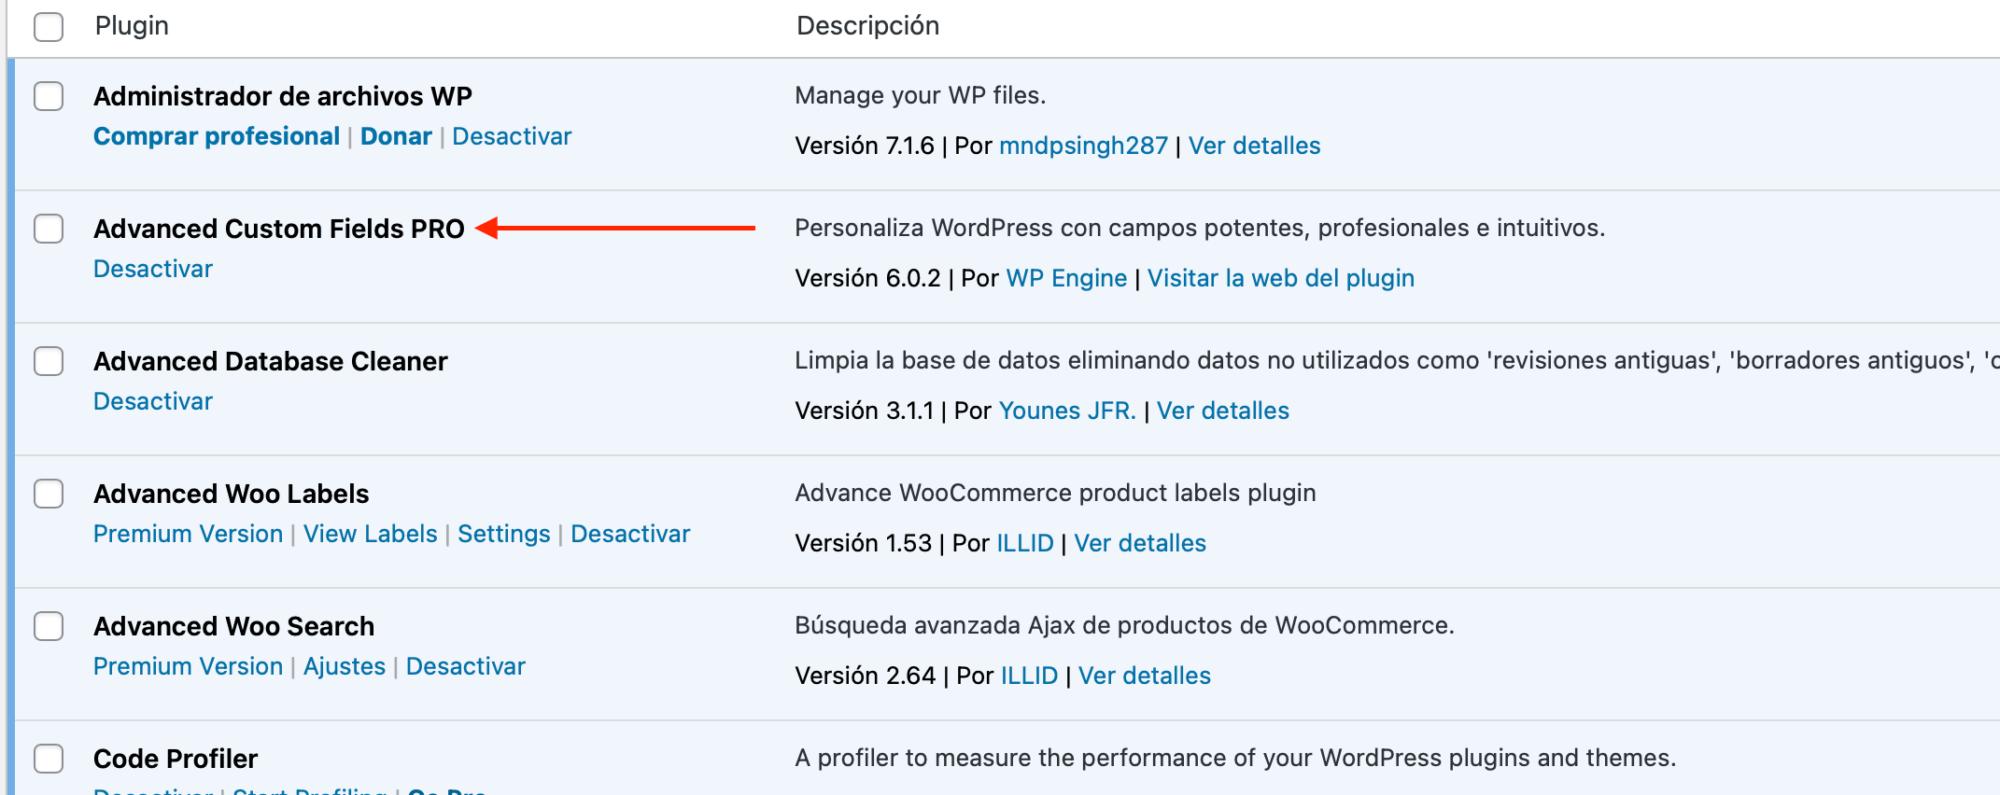2000x795 pixels.
Task: Open the mndpsingh287 author link
Action: coord(1083,146)
